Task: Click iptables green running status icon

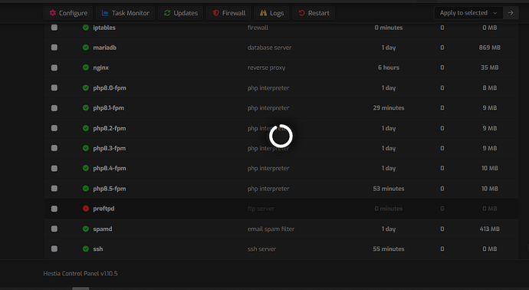Action: (x=86, y=28)
